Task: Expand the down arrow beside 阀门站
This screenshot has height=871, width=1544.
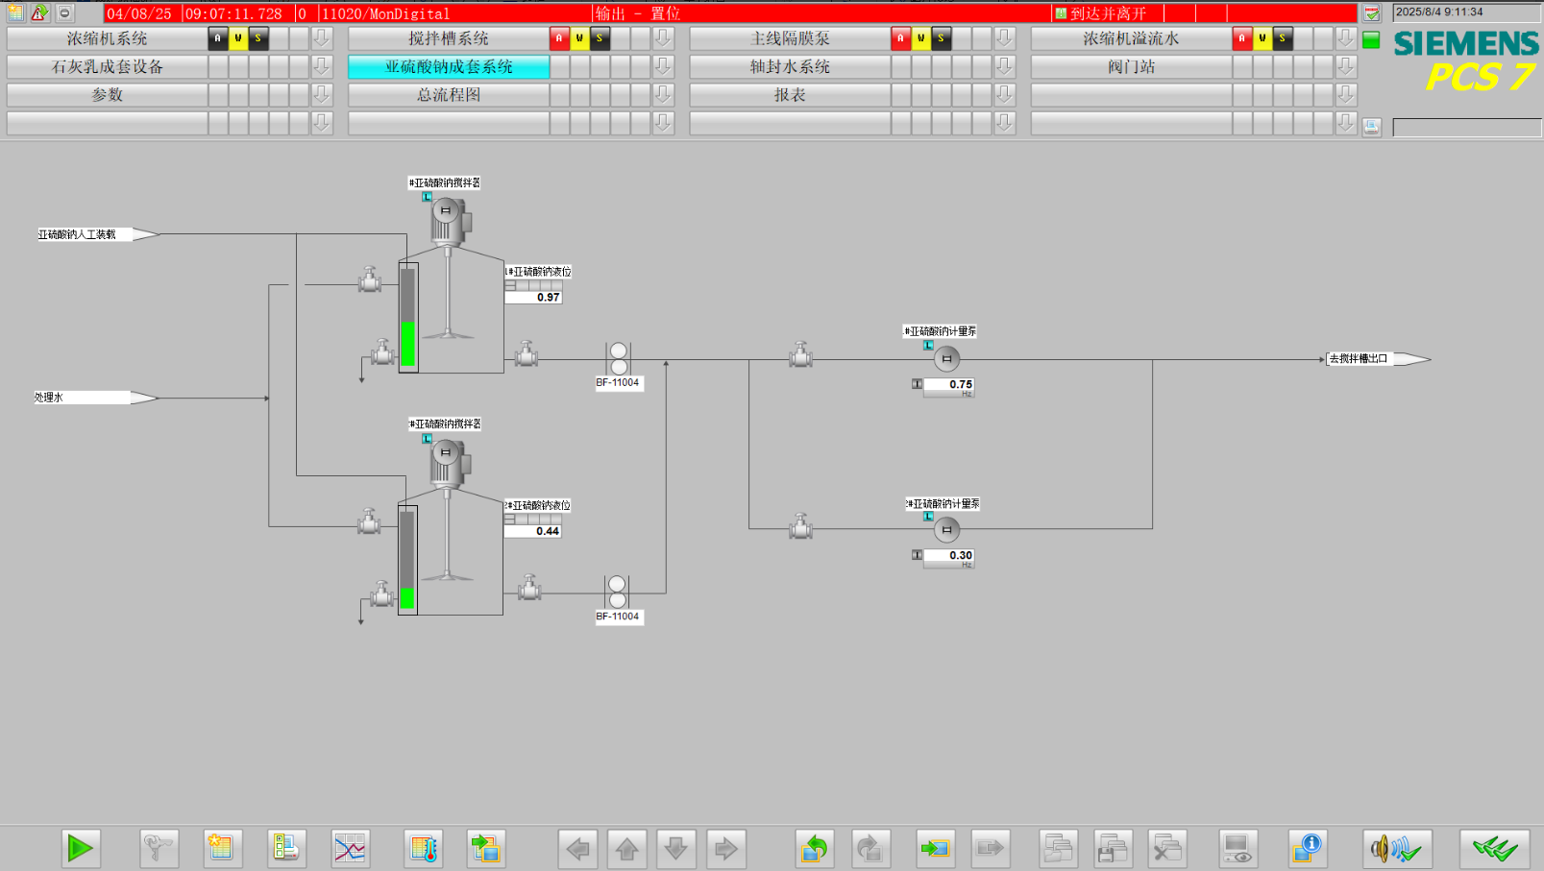Action: 1345,66
